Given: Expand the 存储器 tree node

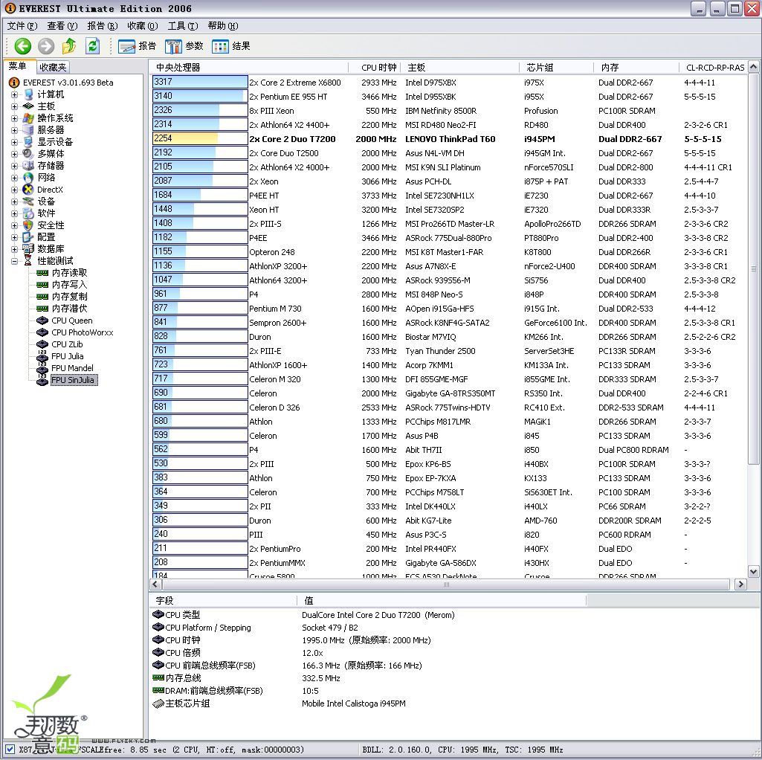Looking at the screenshot, I should coord(14,166).
